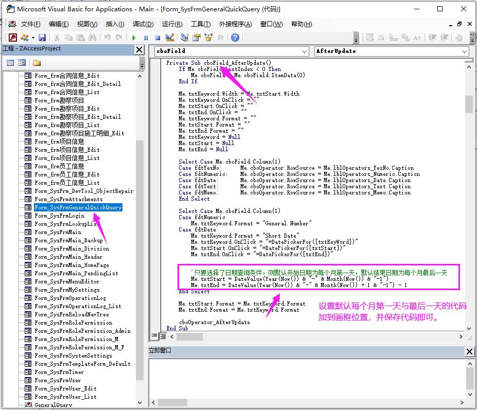Select Form_SysFrmLogin in project tree
The height and width of the screenshot is (410, 477).
coord(60,216)
